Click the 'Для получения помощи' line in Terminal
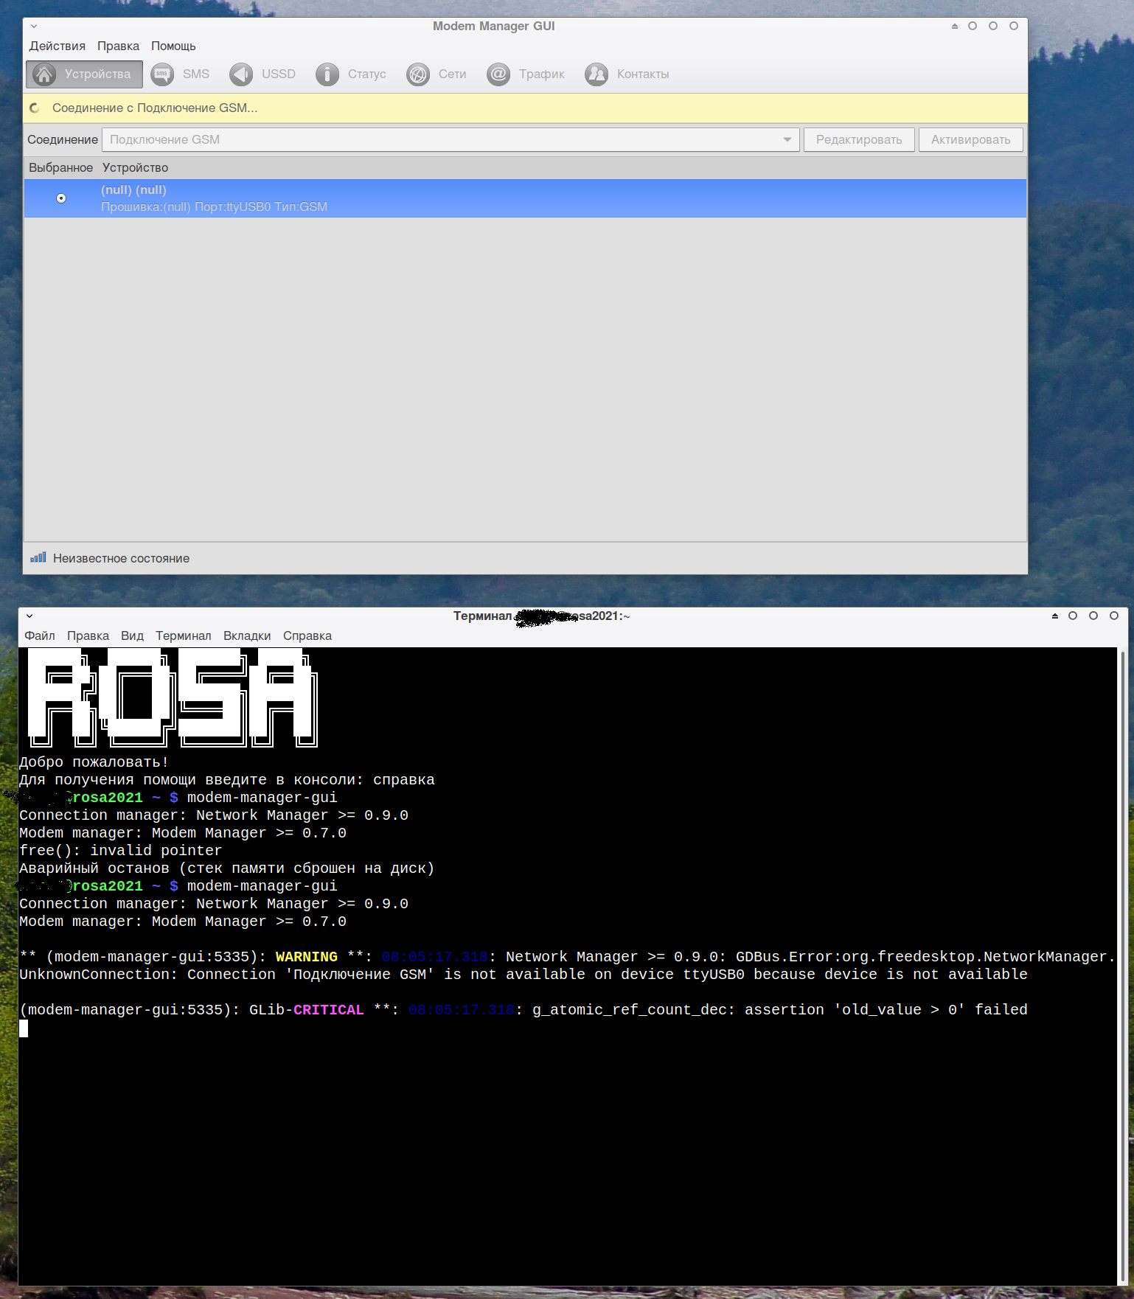The height and width of the screenshot is (1299, 1134). click(x=227, y=780)
